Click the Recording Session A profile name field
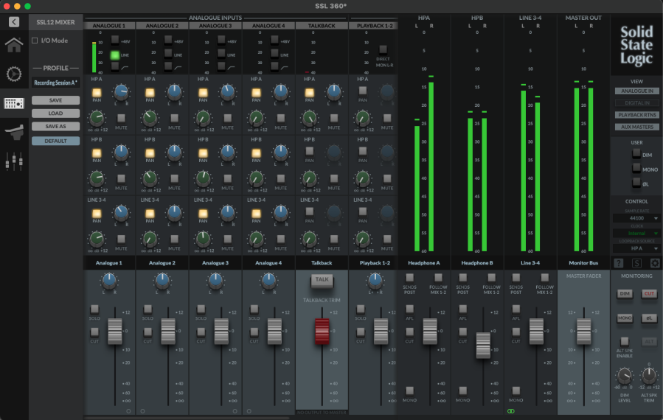This screenshot has height=420, width=663. 55,83
